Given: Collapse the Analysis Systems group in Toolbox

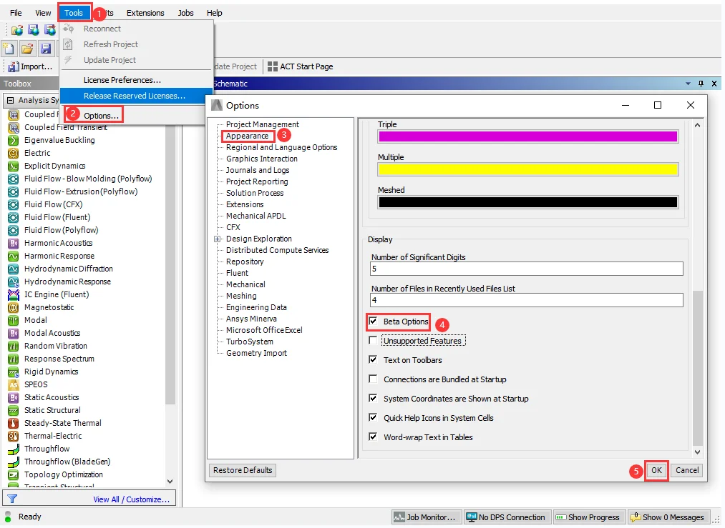Looking at the screenshot, I should [x=10, y=100].
